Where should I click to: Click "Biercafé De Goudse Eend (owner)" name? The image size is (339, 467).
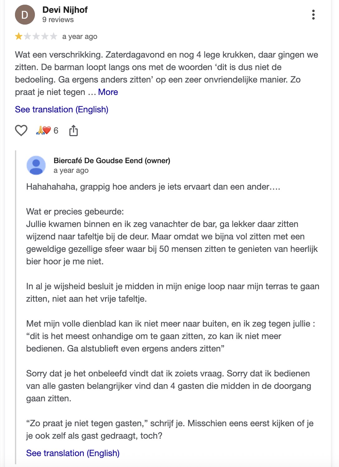coord(112,161)
